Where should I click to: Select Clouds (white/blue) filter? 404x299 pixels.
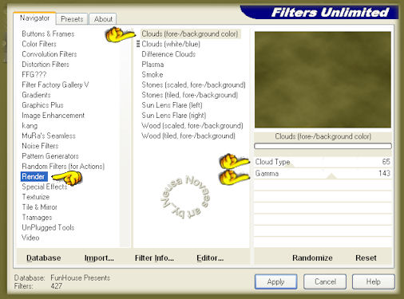pyautogui.click(x=171, y=44)
